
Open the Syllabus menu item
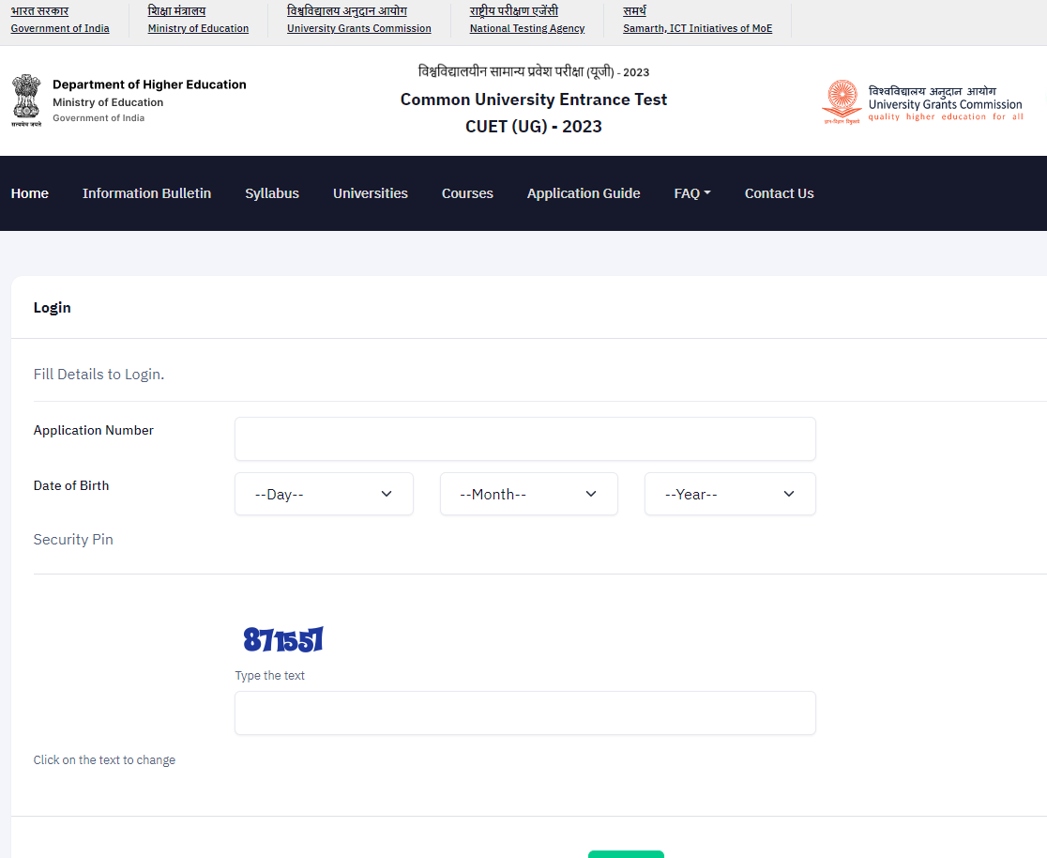272,193
